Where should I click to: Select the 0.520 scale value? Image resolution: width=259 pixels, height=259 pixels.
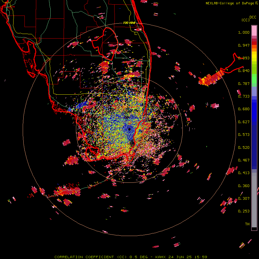point(244,148)
